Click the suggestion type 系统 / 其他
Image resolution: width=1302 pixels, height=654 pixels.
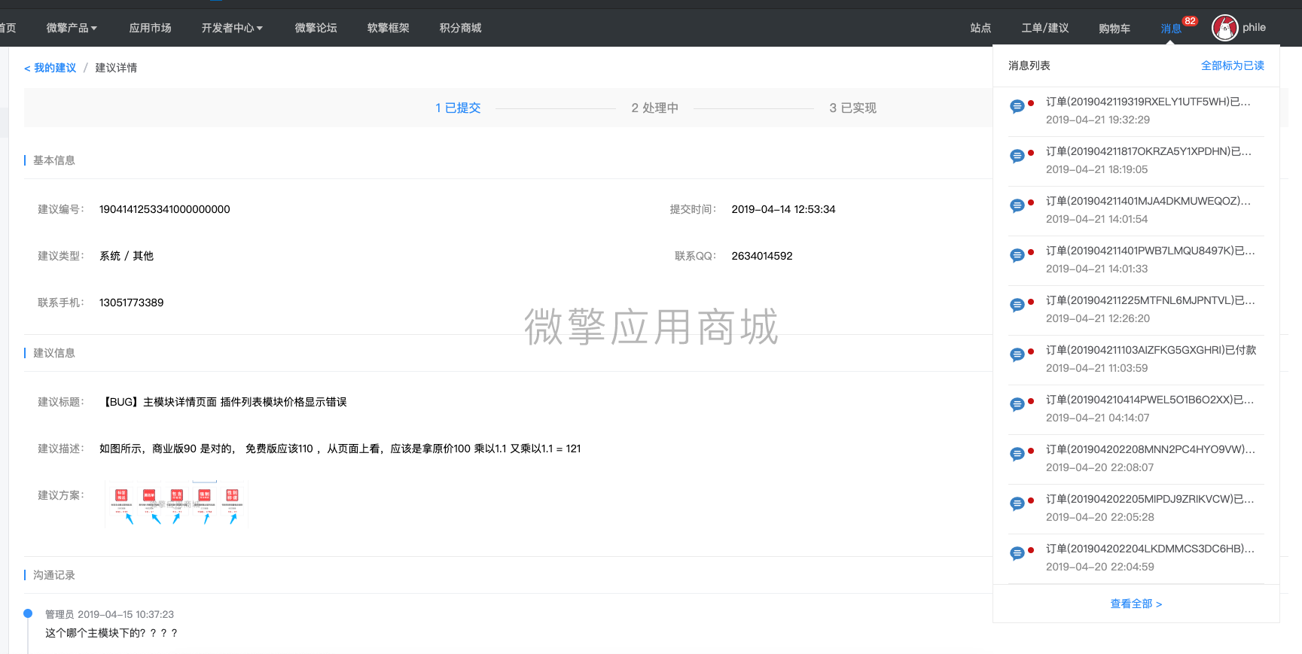pyautogui.click(x=127, y=256)
